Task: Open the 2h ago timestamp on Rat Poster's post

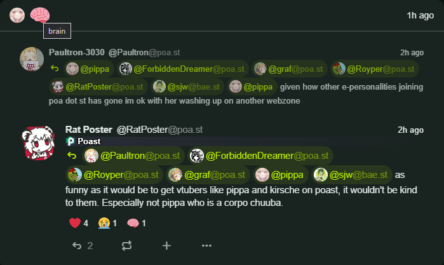Action: (410, 130)
